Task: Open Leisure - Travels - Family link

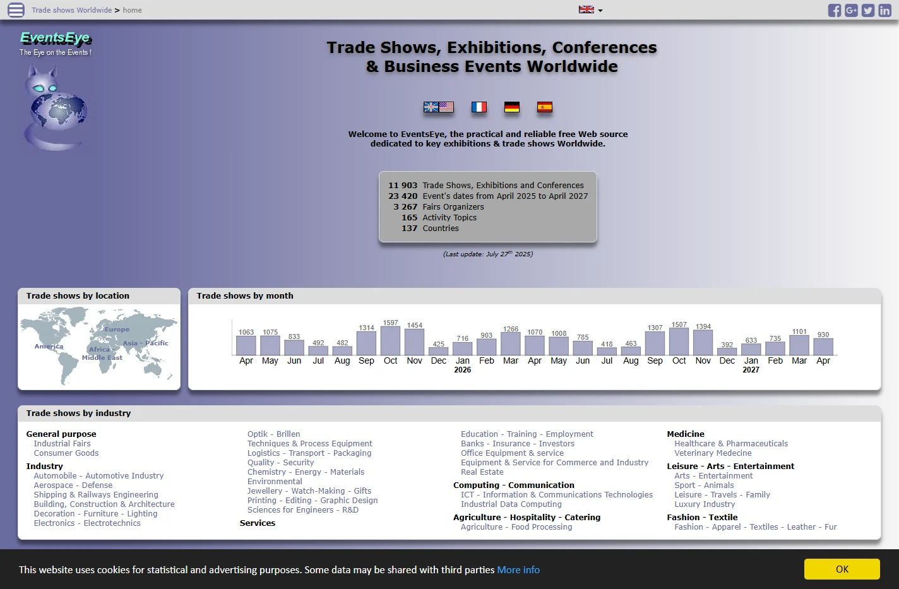Action: click(722, 495)
